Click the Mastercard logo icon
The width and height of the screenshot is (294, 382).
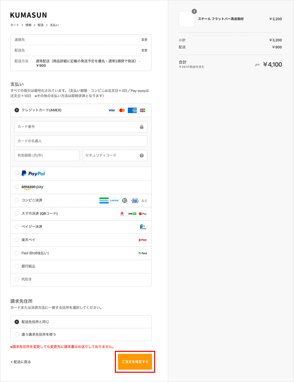click(x=122, y=110)
